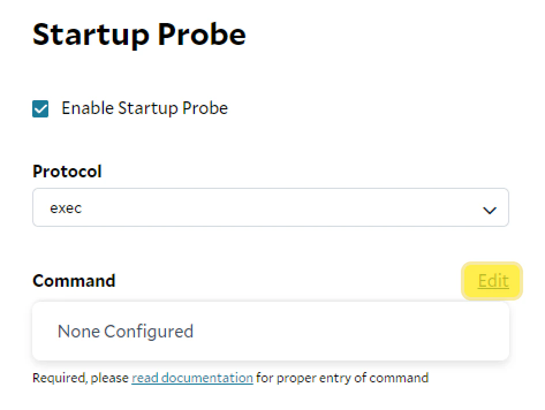Click the checkmark icon beside Enable Startup Probe

coord(40,109)
